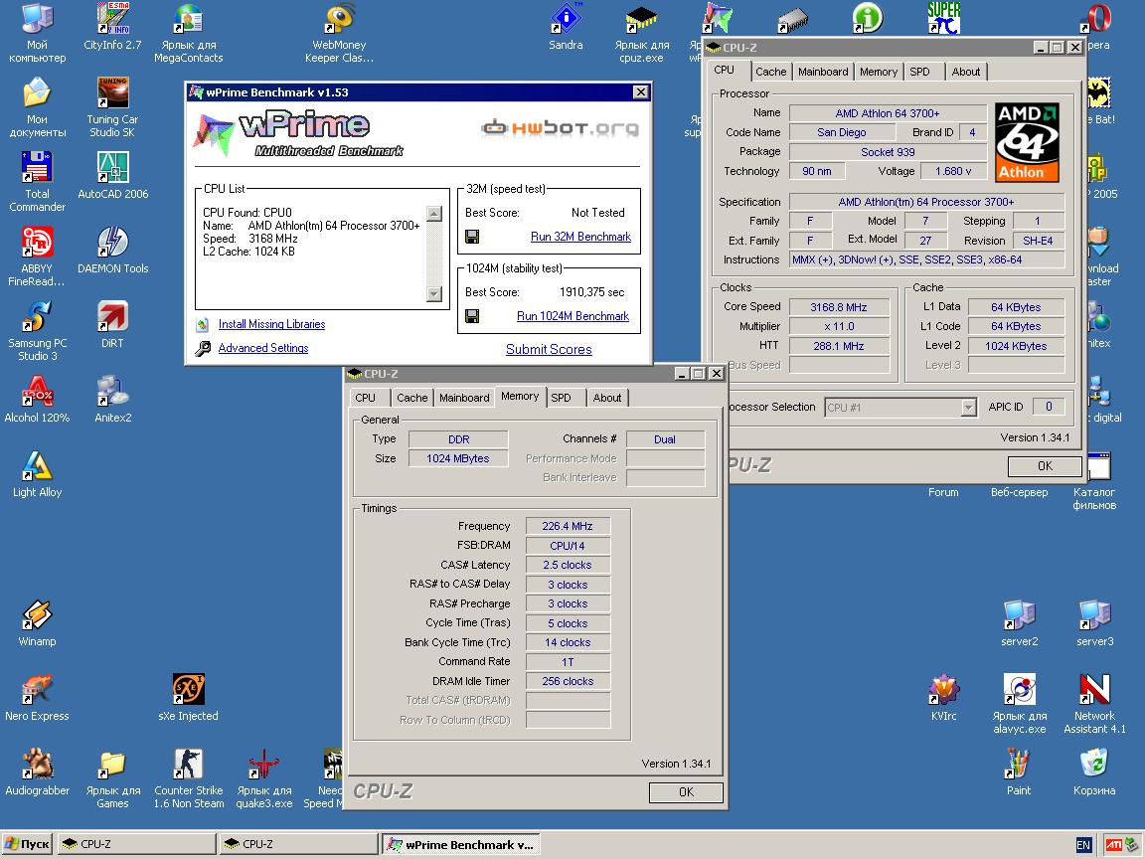
Task: Launch Light Alloy player icon
Action: pos(37,467)
